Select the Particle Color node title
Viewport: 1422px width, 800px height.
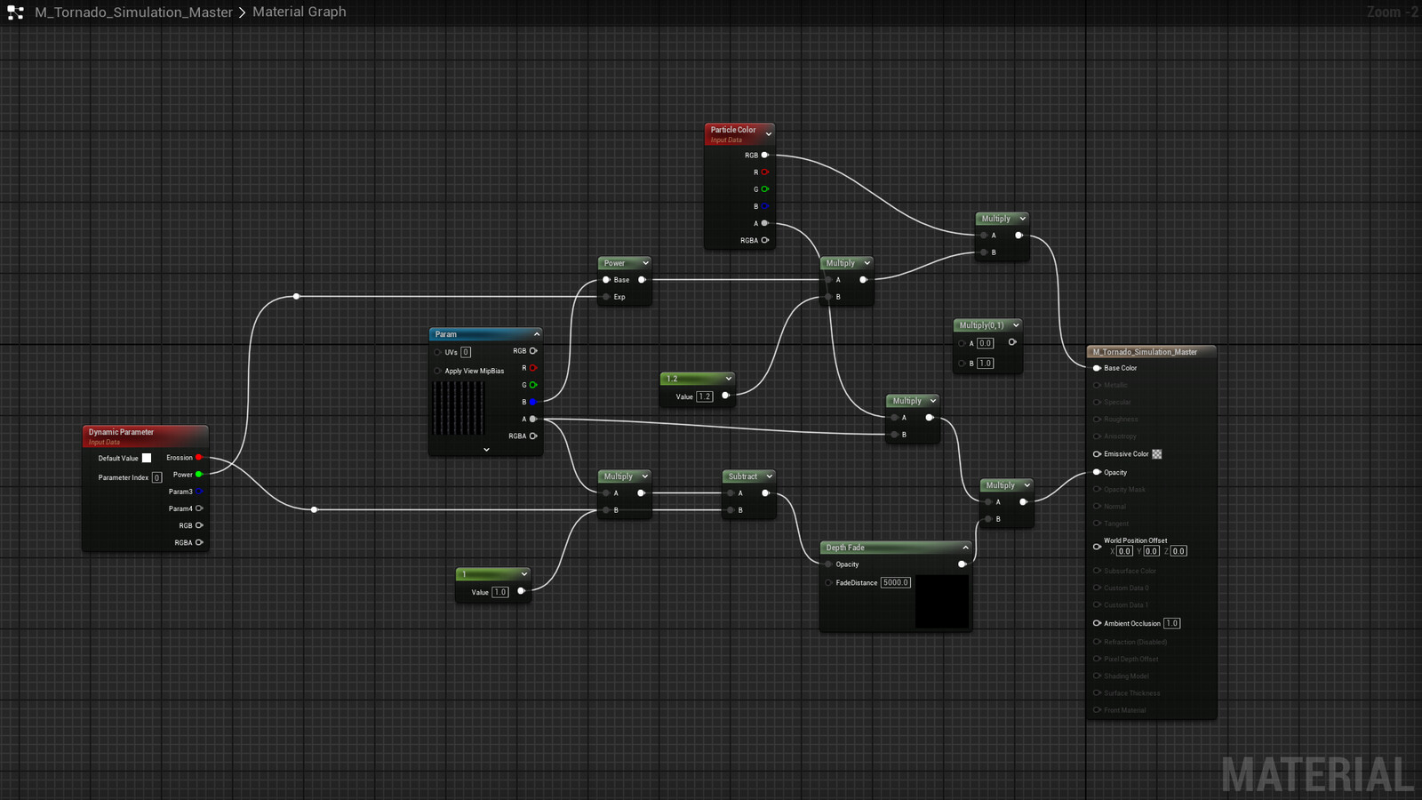pyautogui.click(x=733, y=130)
